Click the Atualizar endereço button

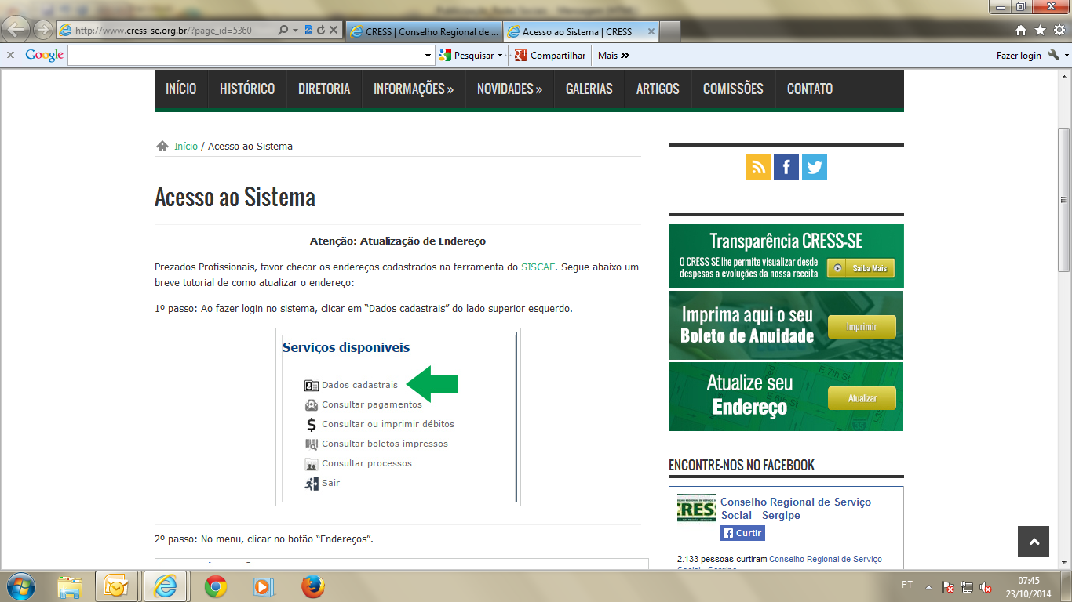tap(862, 398)
